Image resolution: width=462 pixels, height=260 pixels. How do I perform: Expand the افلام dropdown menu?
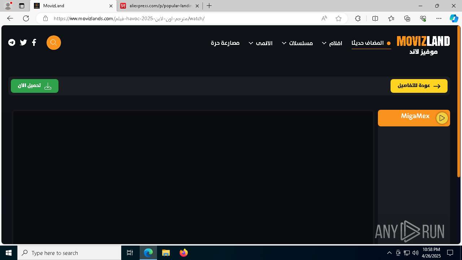(x=332, y=43)
